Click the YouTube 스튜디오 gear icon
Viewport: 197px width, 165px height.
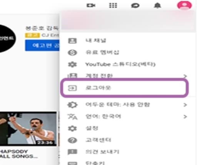pyautogui.click(x=72, y=64)
